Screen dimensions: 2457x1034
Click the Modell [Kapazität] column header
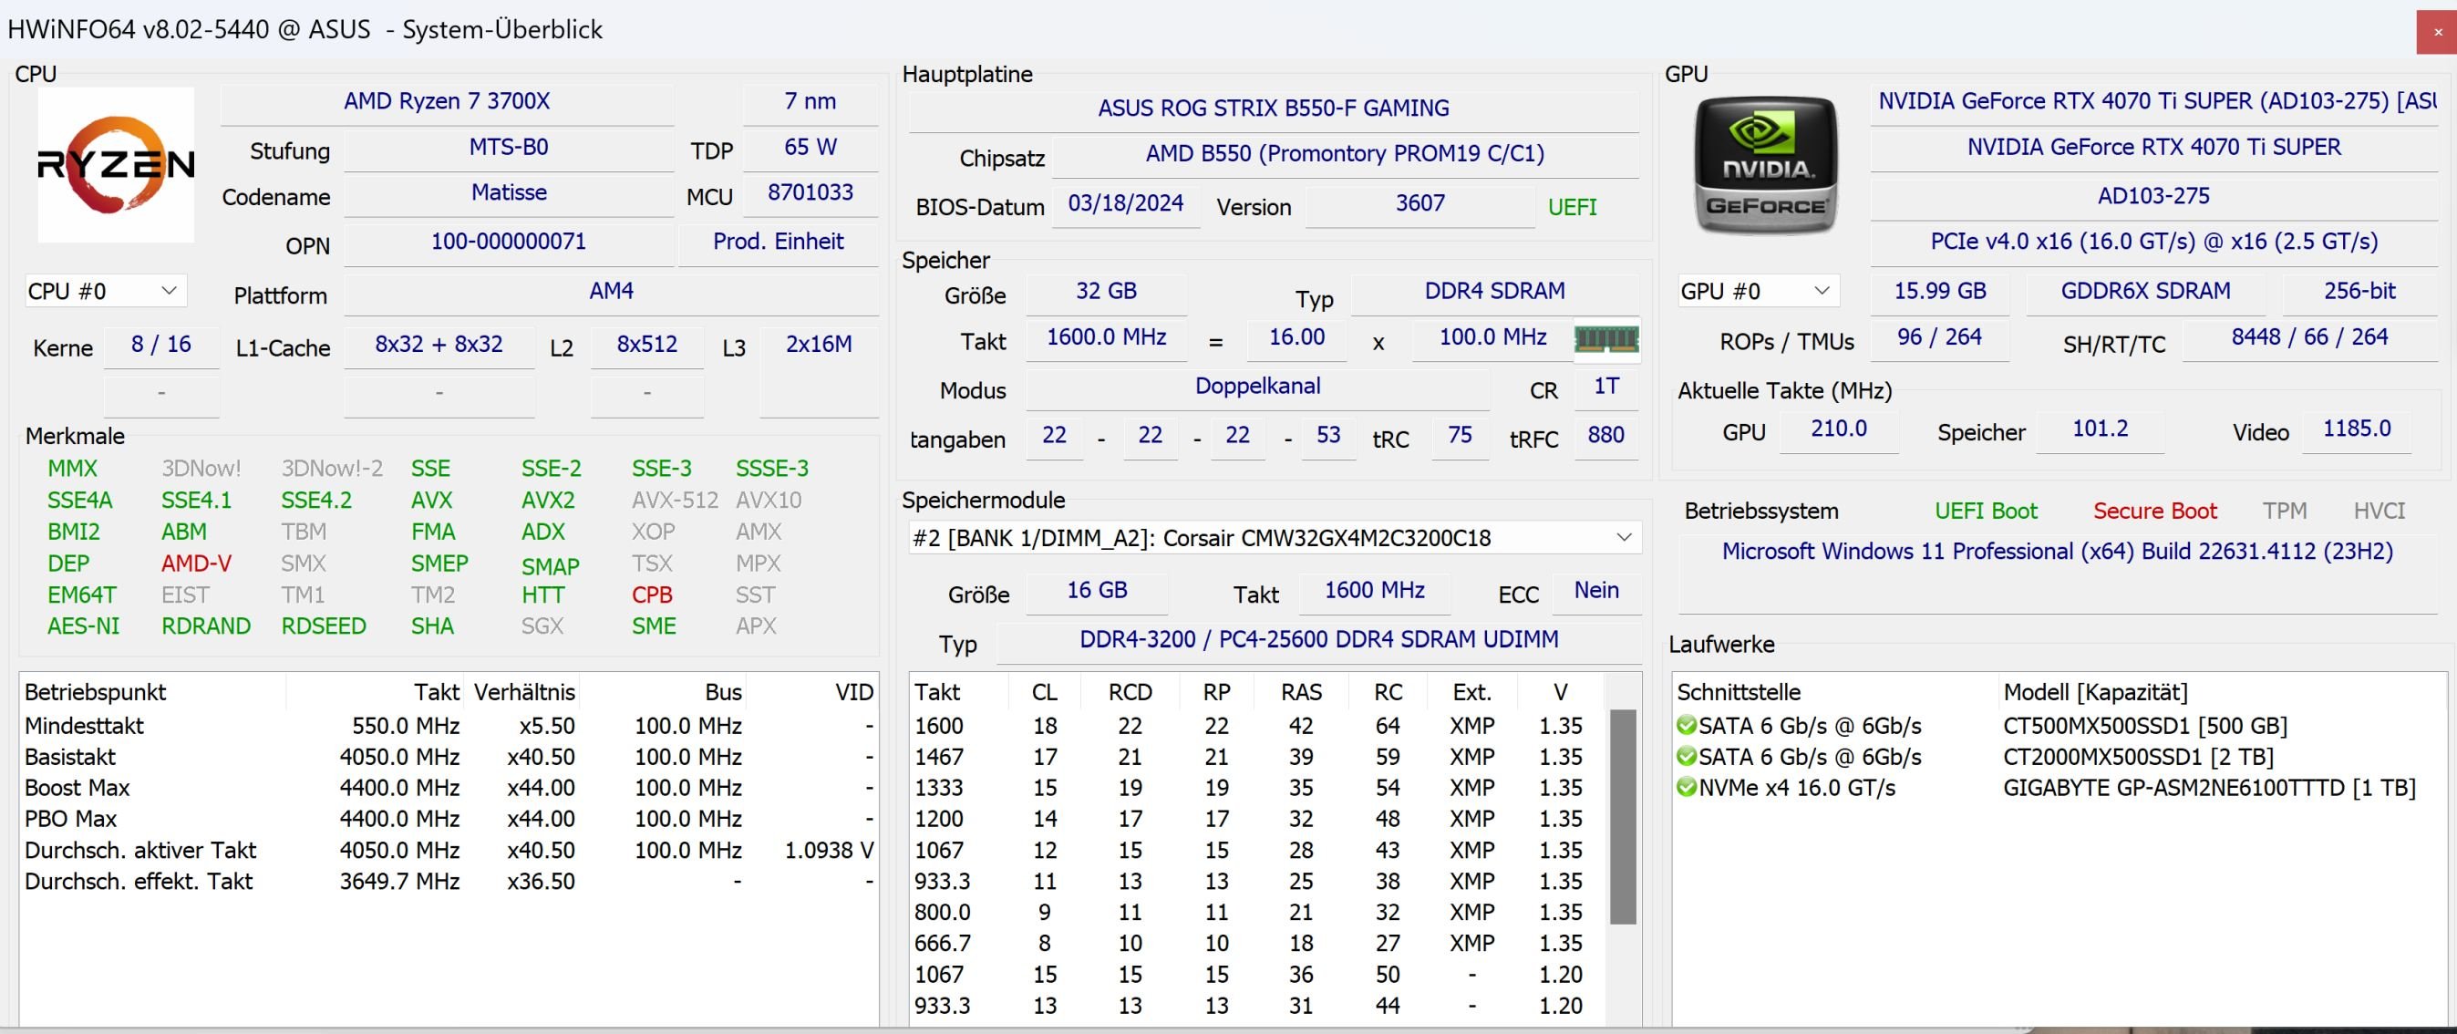point(2094,692)
